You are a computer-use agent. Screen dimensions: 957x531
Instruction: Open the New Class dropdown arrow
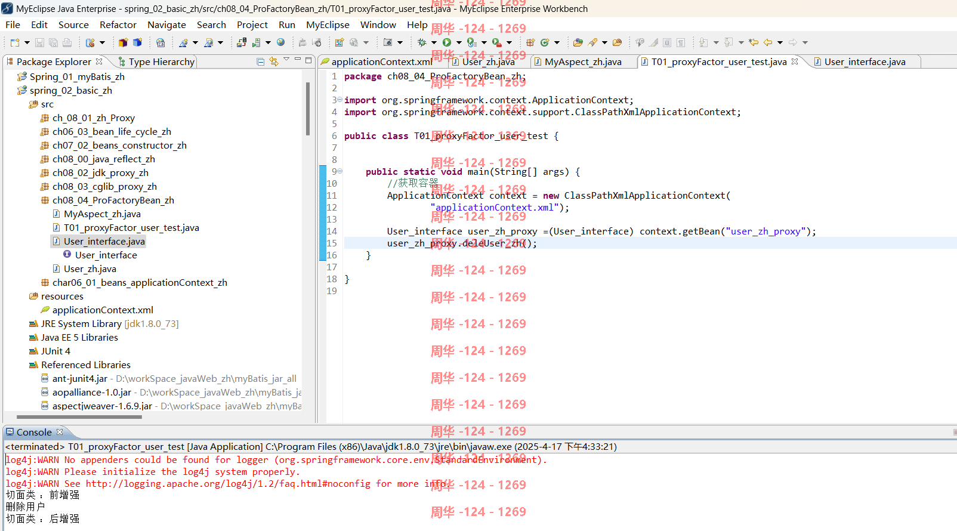557,42
